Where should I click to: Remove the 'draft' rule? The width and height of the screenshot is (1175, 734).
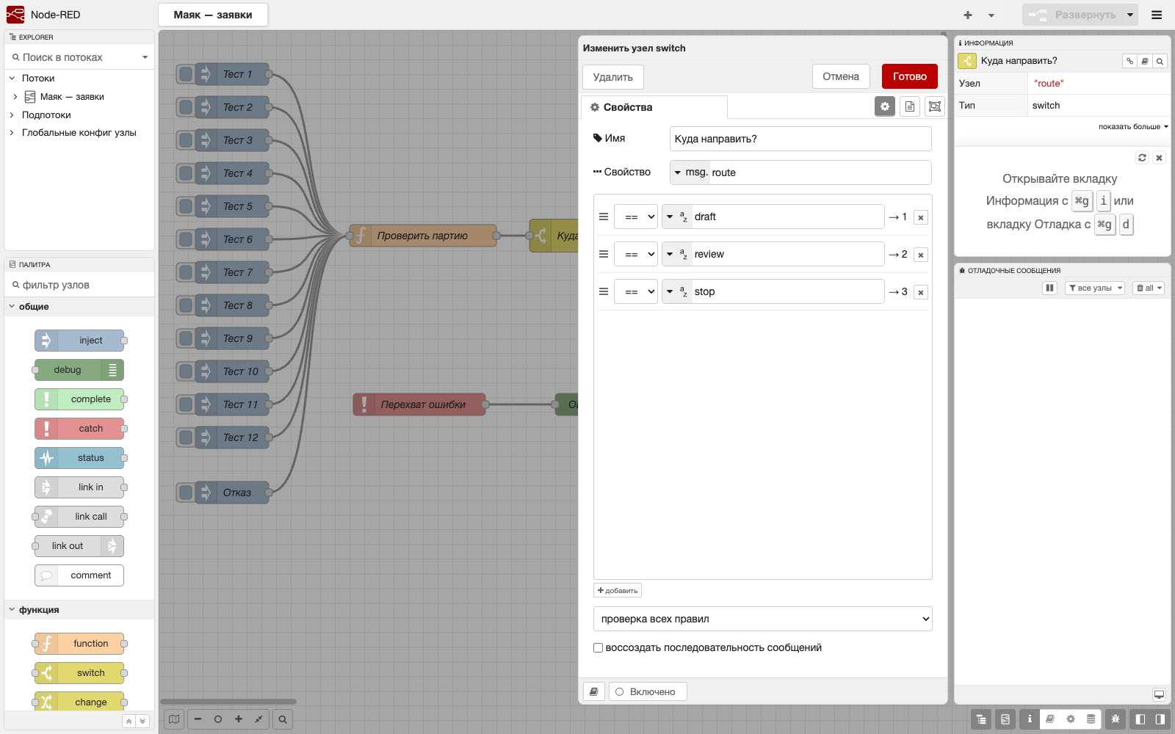click(921, 217)
